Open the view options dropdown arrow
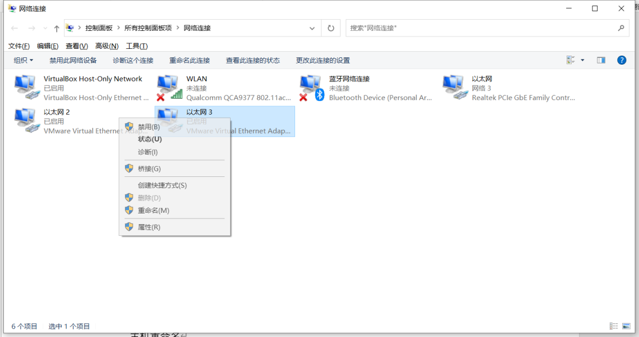Viewport: 639px width, 337px height. tap(582, 61)
